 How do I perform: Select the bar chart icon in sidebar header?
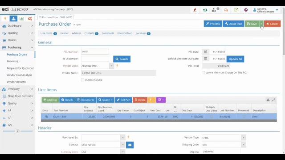tap(22, 19)
